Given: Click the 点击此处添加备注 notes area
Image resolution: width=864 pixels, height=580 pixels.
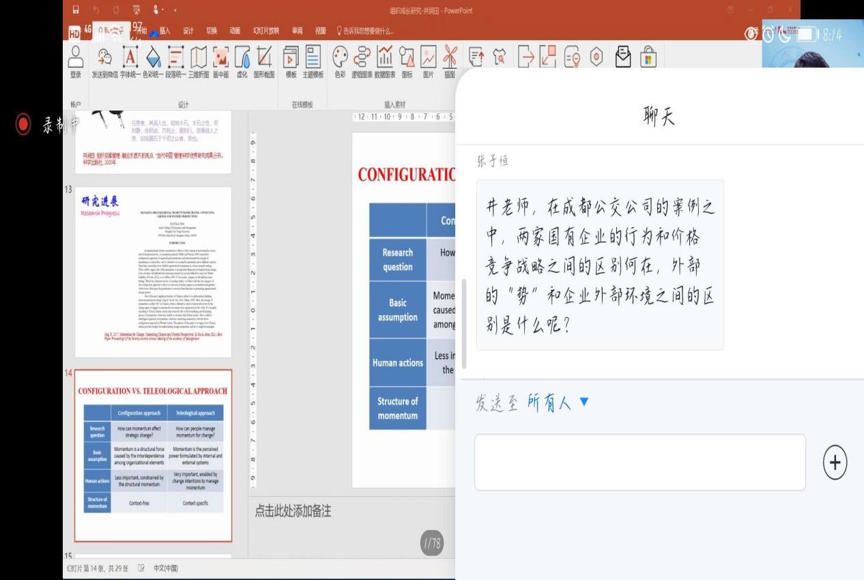Looking at the screenshot, I should tap(293, 511).
